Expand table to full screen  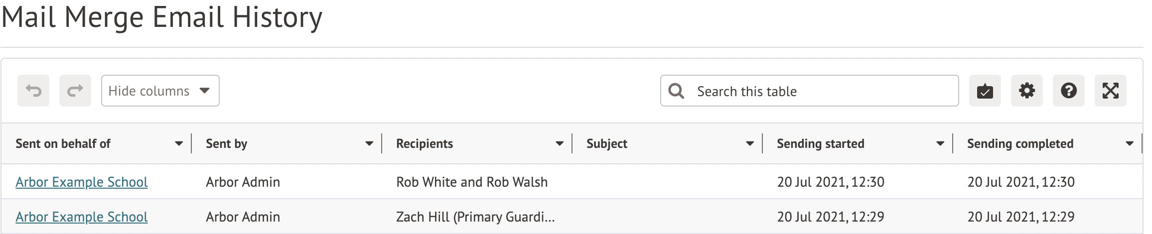[x=1110, y=91]
